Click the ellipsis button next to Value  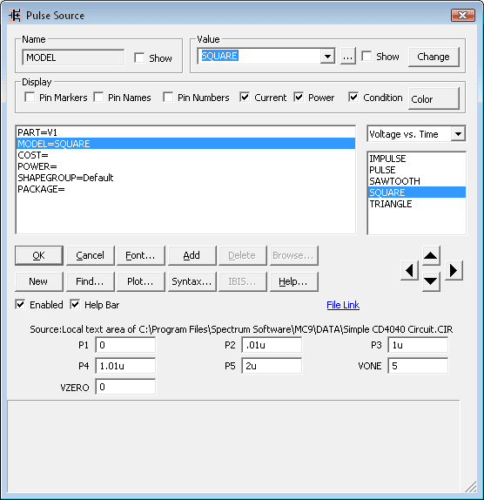348,57
